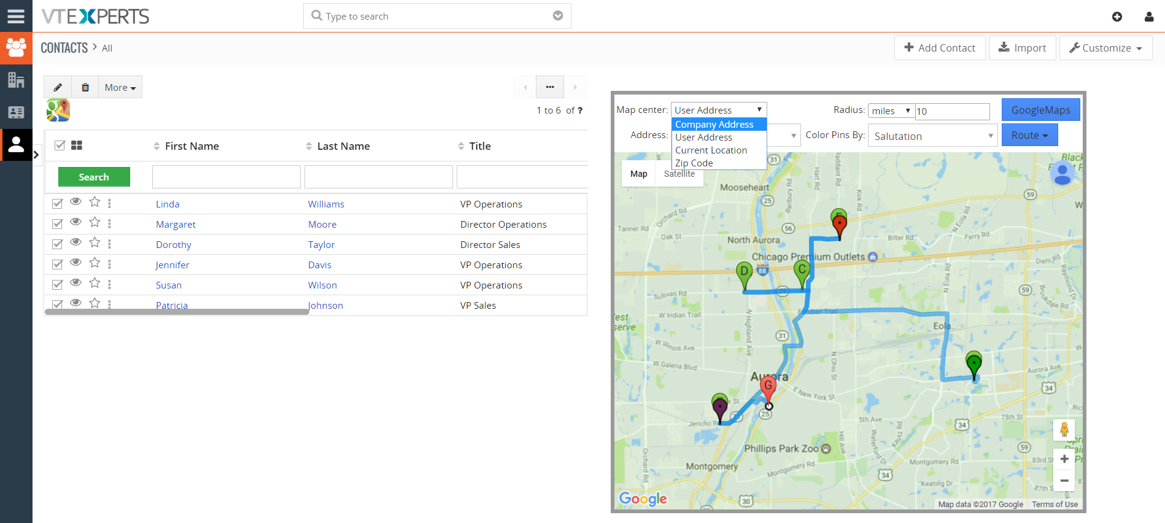Open the ID card icon in sidebar
Screen dimensions: 1165x523
coord(16,112)
